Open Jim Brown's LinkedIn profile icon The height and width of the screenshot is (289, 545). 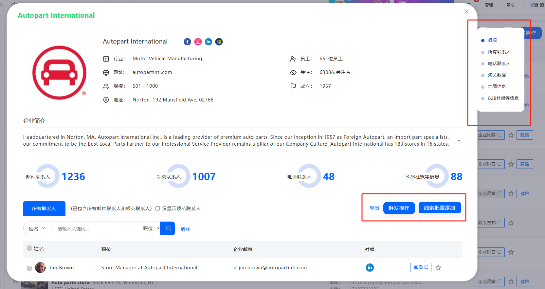[x=370, y=267]
